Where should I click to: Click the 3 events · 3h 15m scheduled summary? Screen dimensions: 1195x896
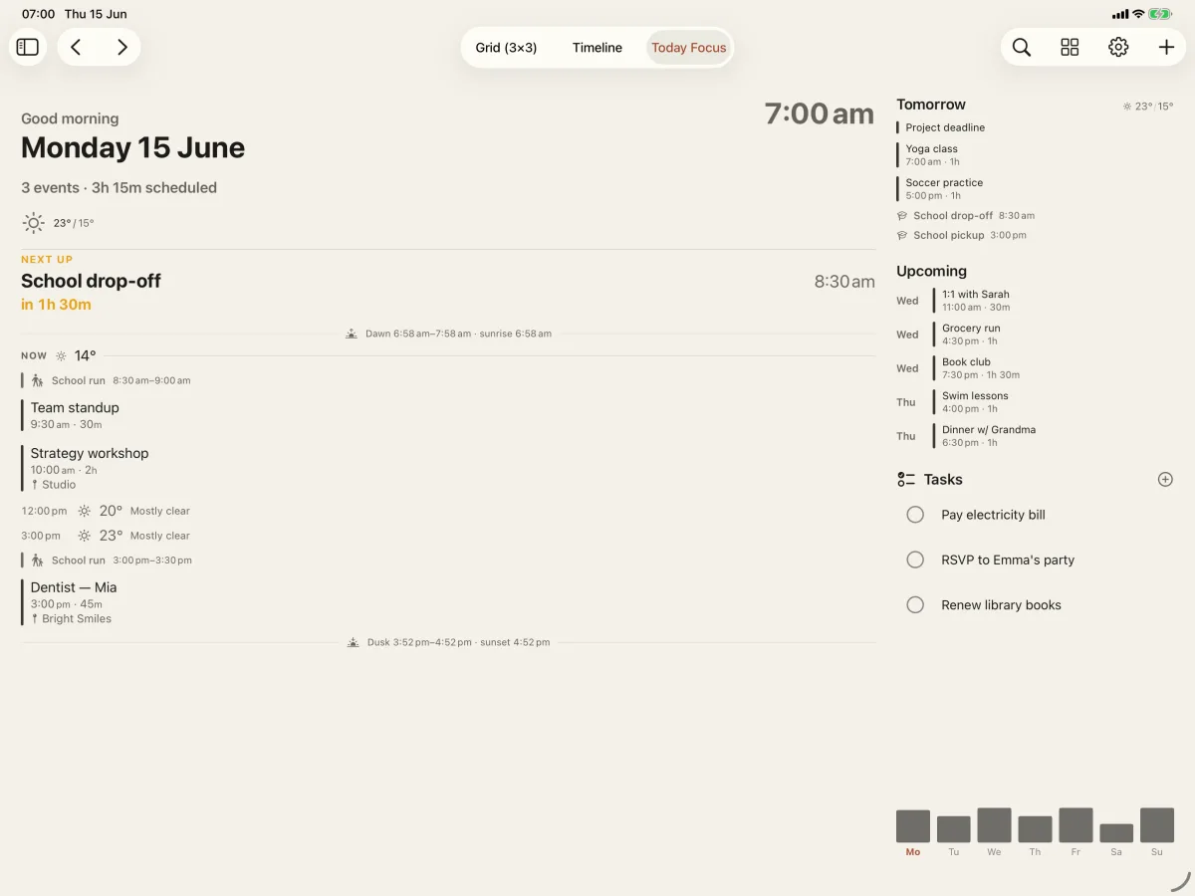pyautogui.click(x=119, y=187)
